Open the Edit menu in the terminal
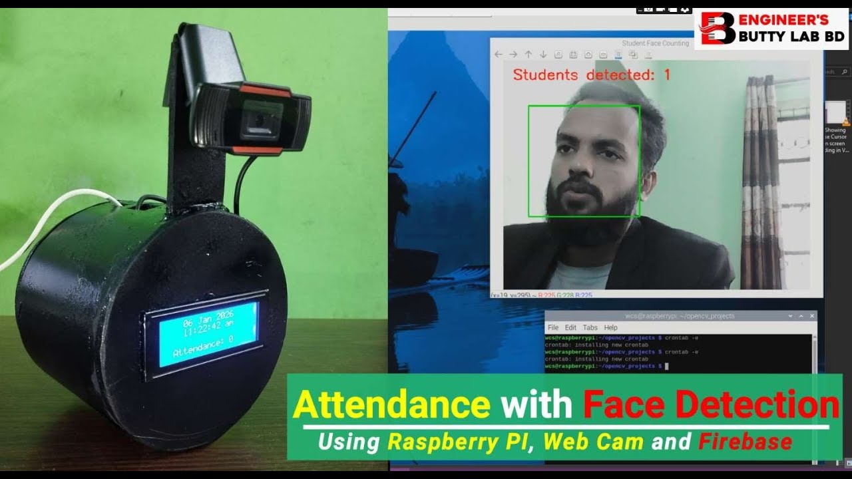This screenshot has height=479, width=852. [570, 327]
